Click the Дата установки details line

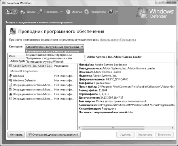101,97
